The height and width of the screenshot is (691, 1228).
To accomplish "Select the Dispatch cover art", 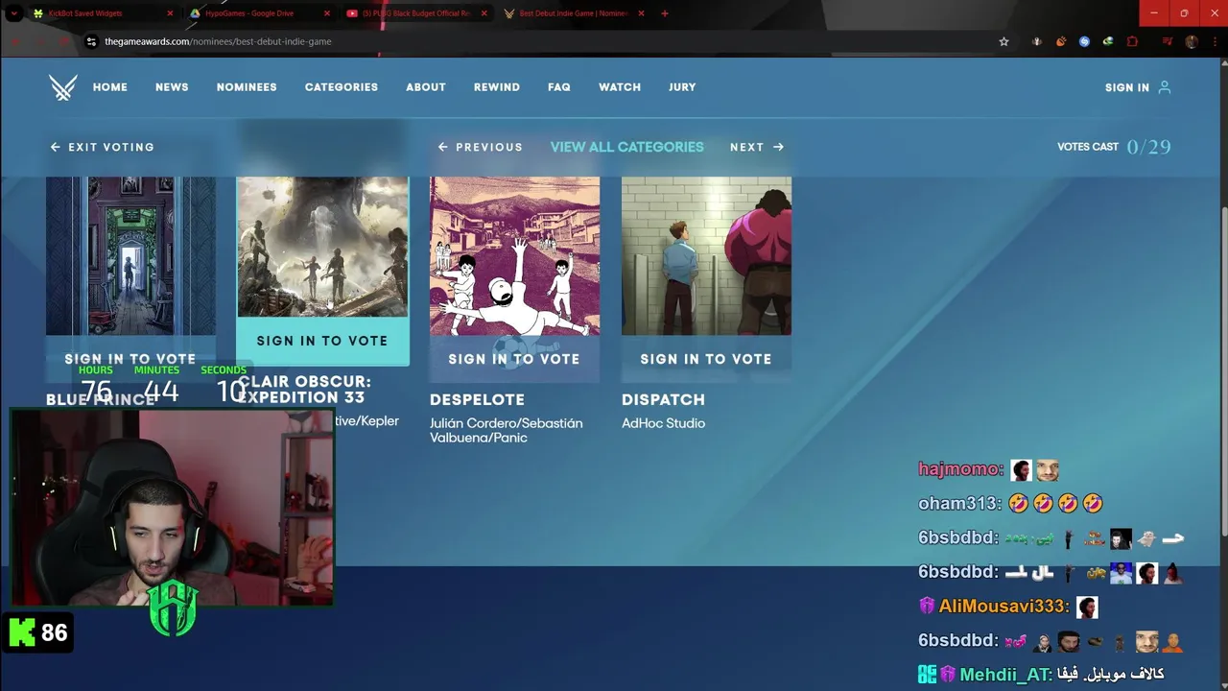I will (706, 255).
